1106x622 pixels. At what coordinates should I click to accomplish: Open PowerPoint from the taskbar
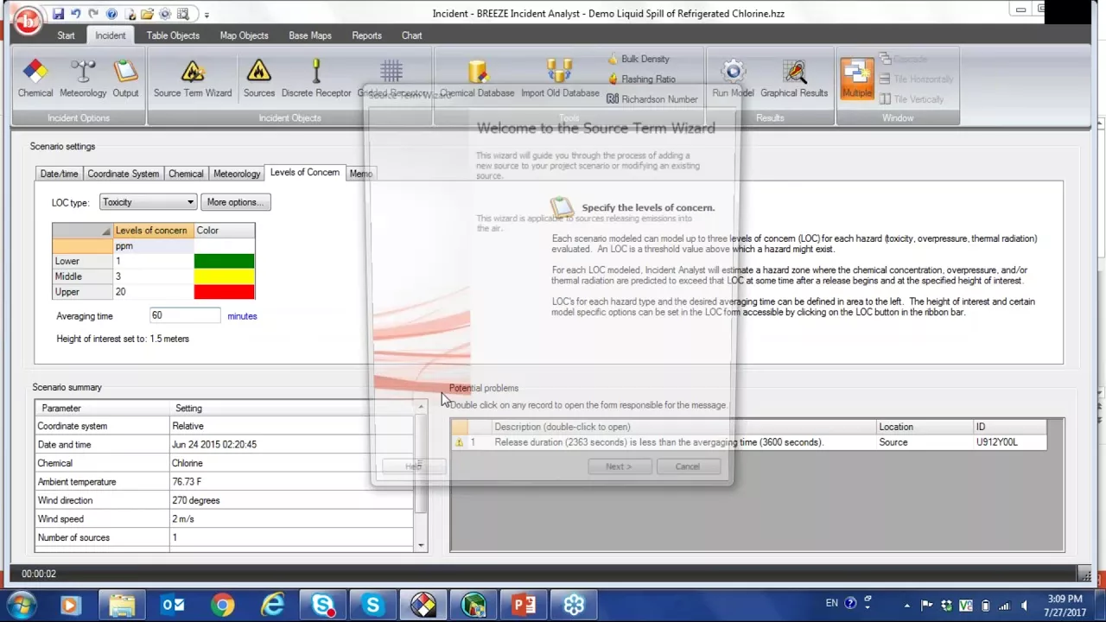(524, 605)
